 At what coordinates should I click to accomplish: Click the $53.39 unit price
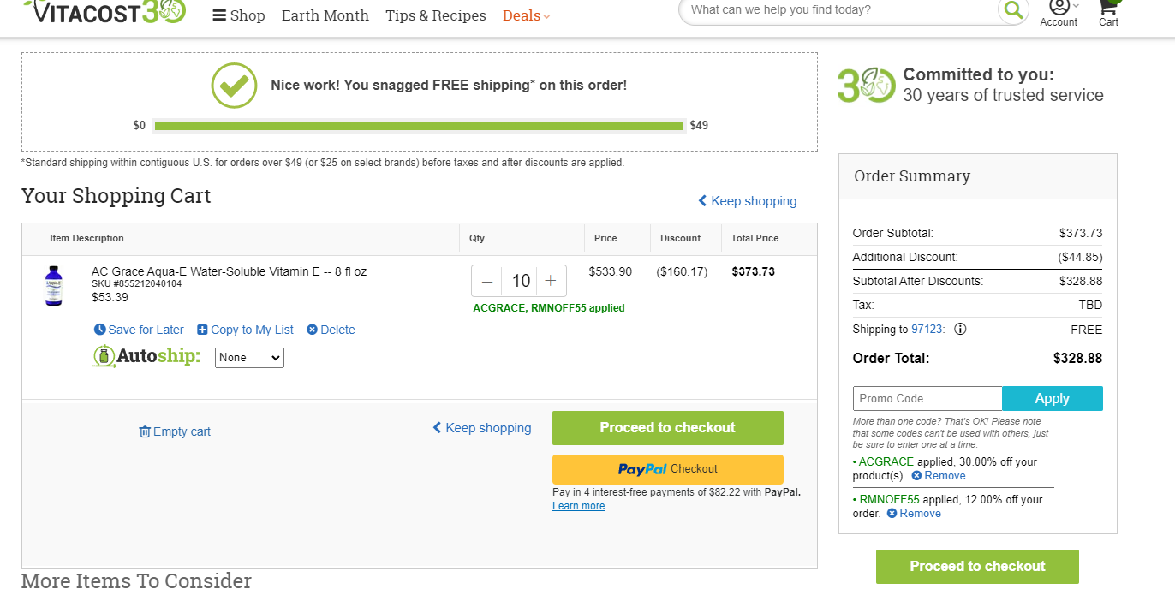point(110,297)
